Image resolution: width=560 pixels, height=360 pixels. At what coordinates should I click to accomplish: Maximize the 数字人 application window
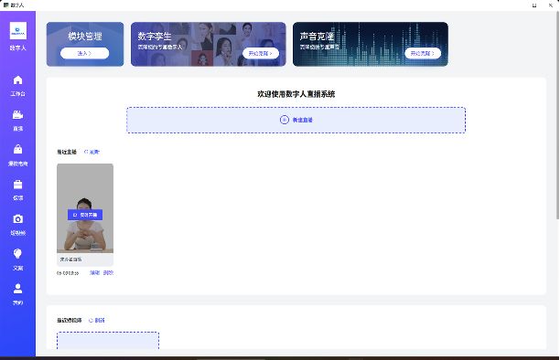pos(534,5)
